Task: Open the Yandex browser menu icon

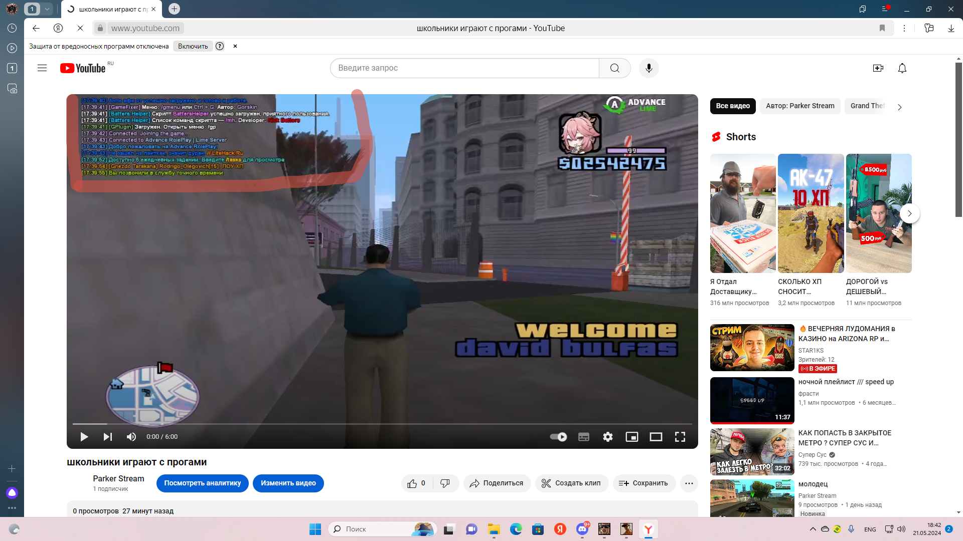Action: pos(885,9)
